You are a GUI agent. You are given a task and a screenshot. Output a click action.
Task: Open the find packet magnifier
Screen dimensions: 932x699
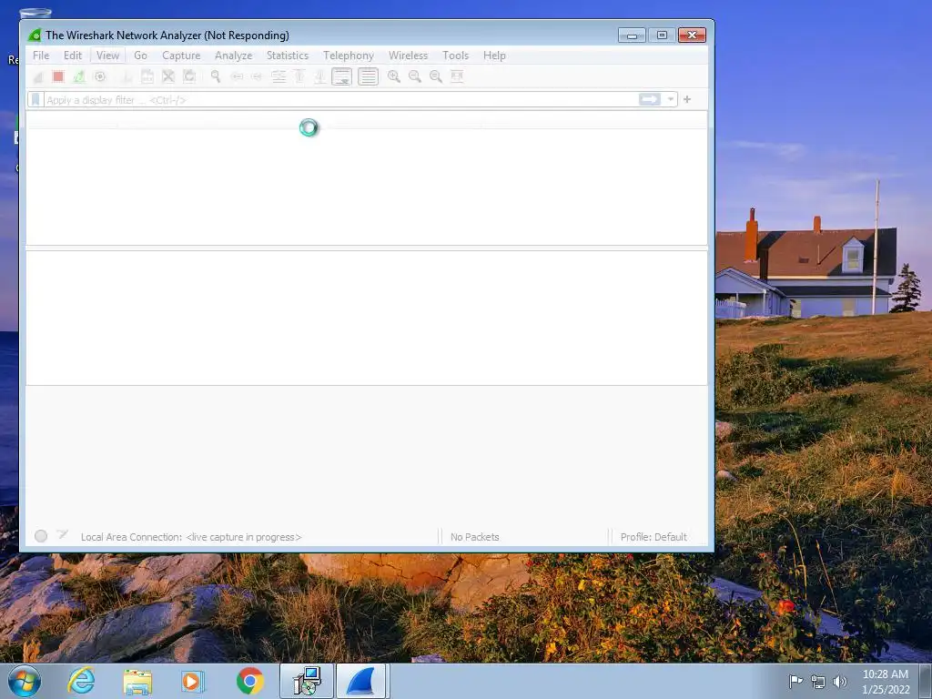(215, 76)
